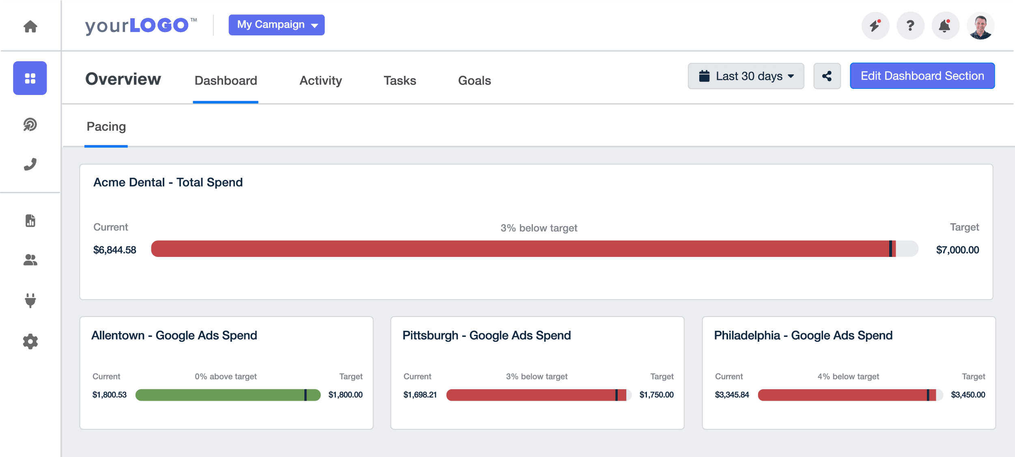Switch to the Activity tab
Image resolution: width=1015 pixels, height=457 pixels.
320,81
